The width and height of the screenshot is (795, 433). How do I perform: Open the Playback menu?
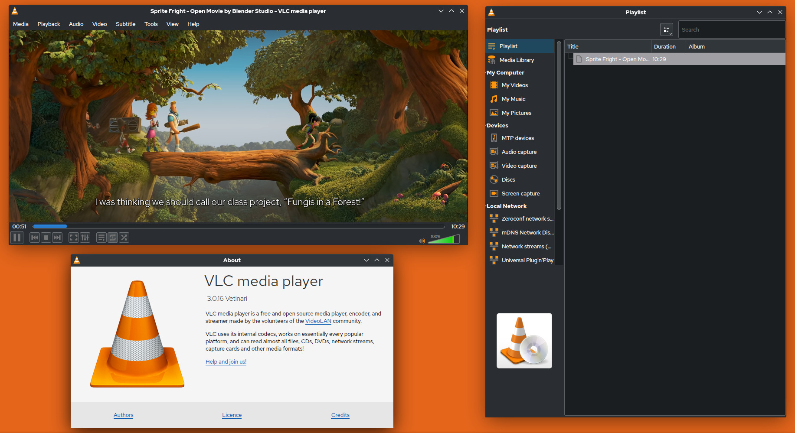tap(49, 24)
